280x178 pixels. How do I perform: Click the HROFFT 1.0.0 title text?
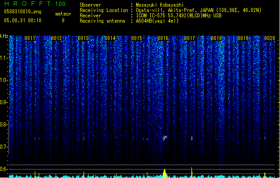click(x=35, y=4)
